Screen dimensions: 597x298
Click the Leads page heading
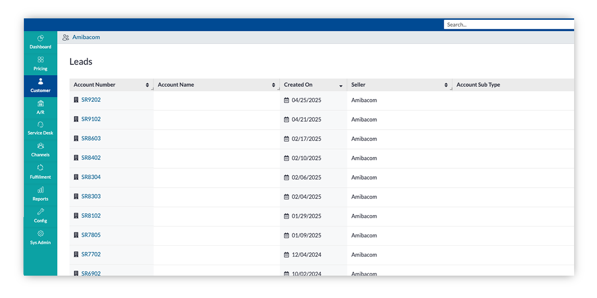click(81, 62)
